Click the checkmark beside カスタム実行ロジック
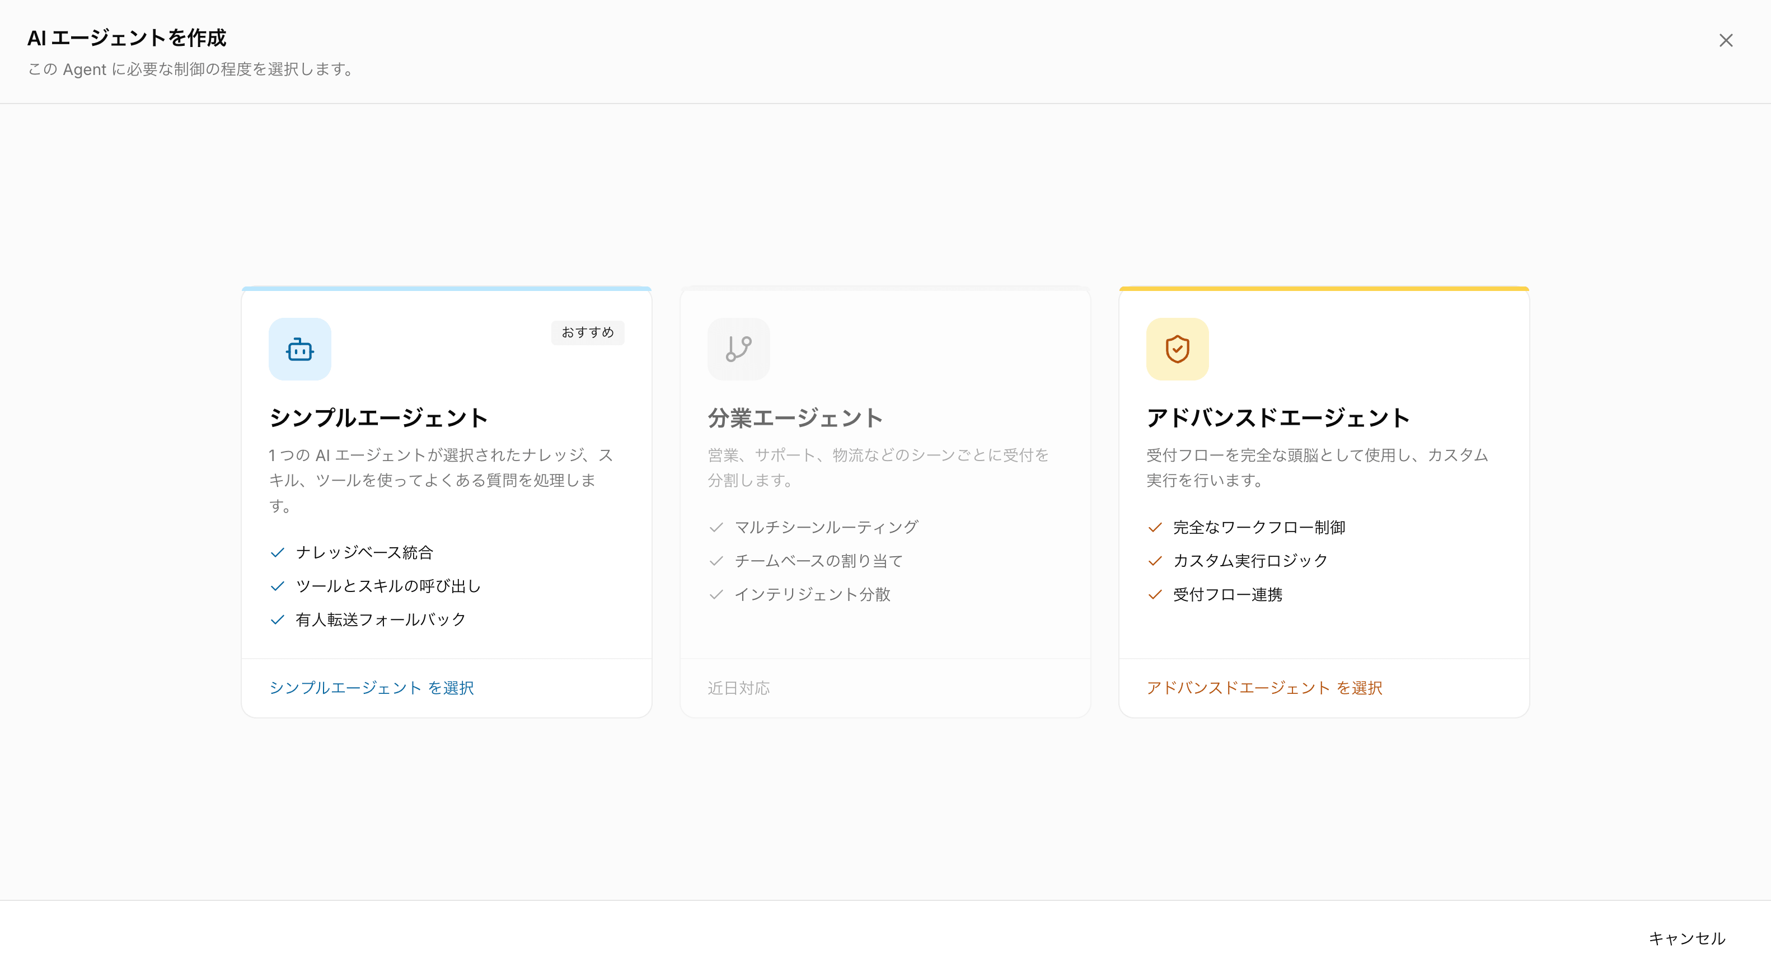Image resolution: width=1771 pixels, height=977 pixels. (1154, 561)
